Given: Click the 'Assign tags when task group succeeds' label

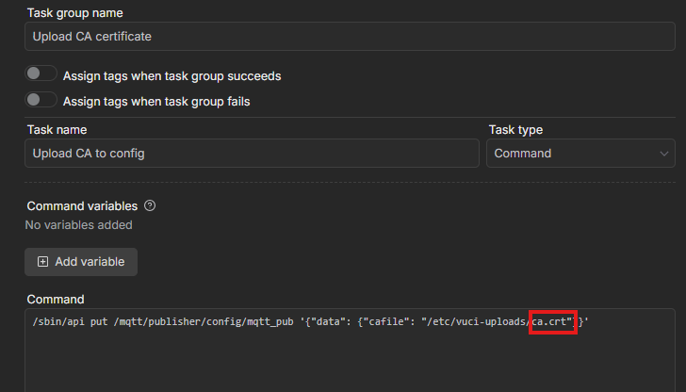Looking at the screenshot, I should click(x=171, y=75).
